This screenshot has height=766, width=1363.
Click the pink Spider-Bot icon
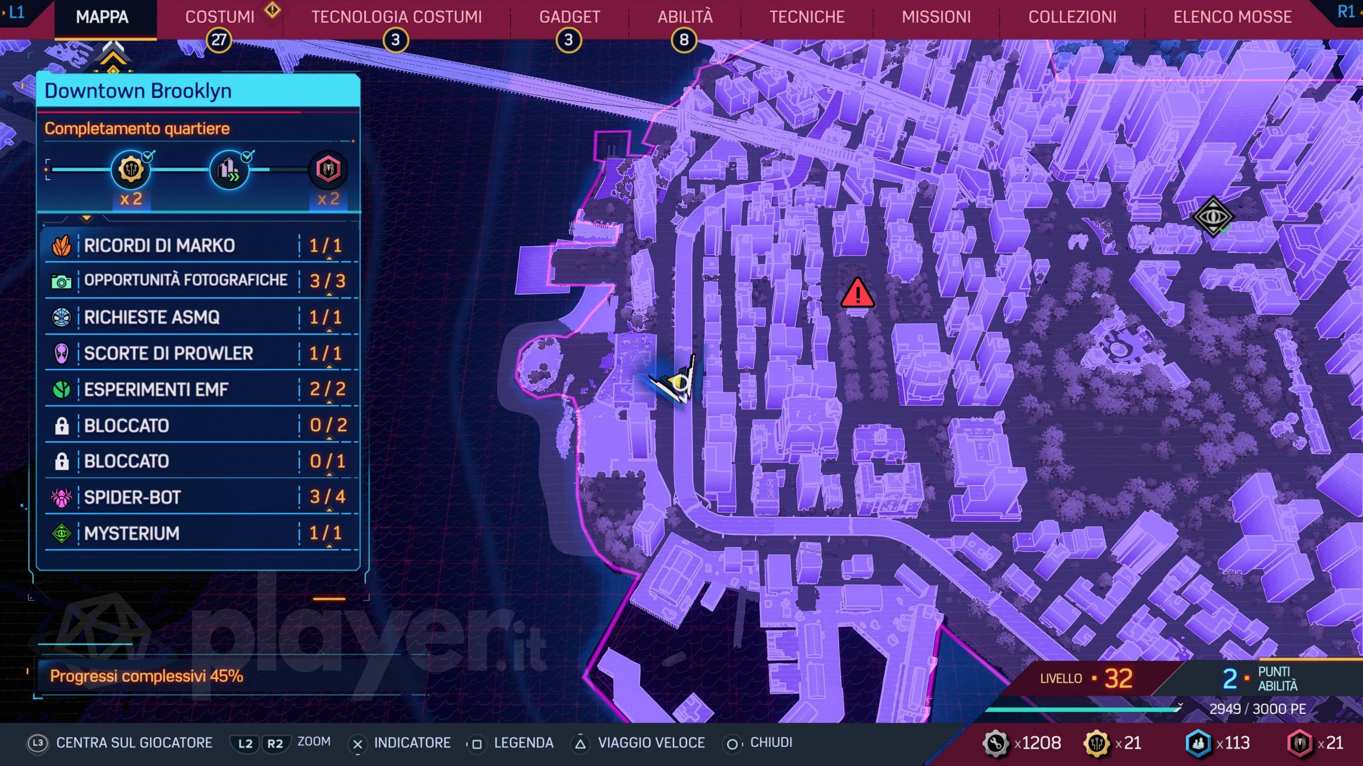pos(62,497)
